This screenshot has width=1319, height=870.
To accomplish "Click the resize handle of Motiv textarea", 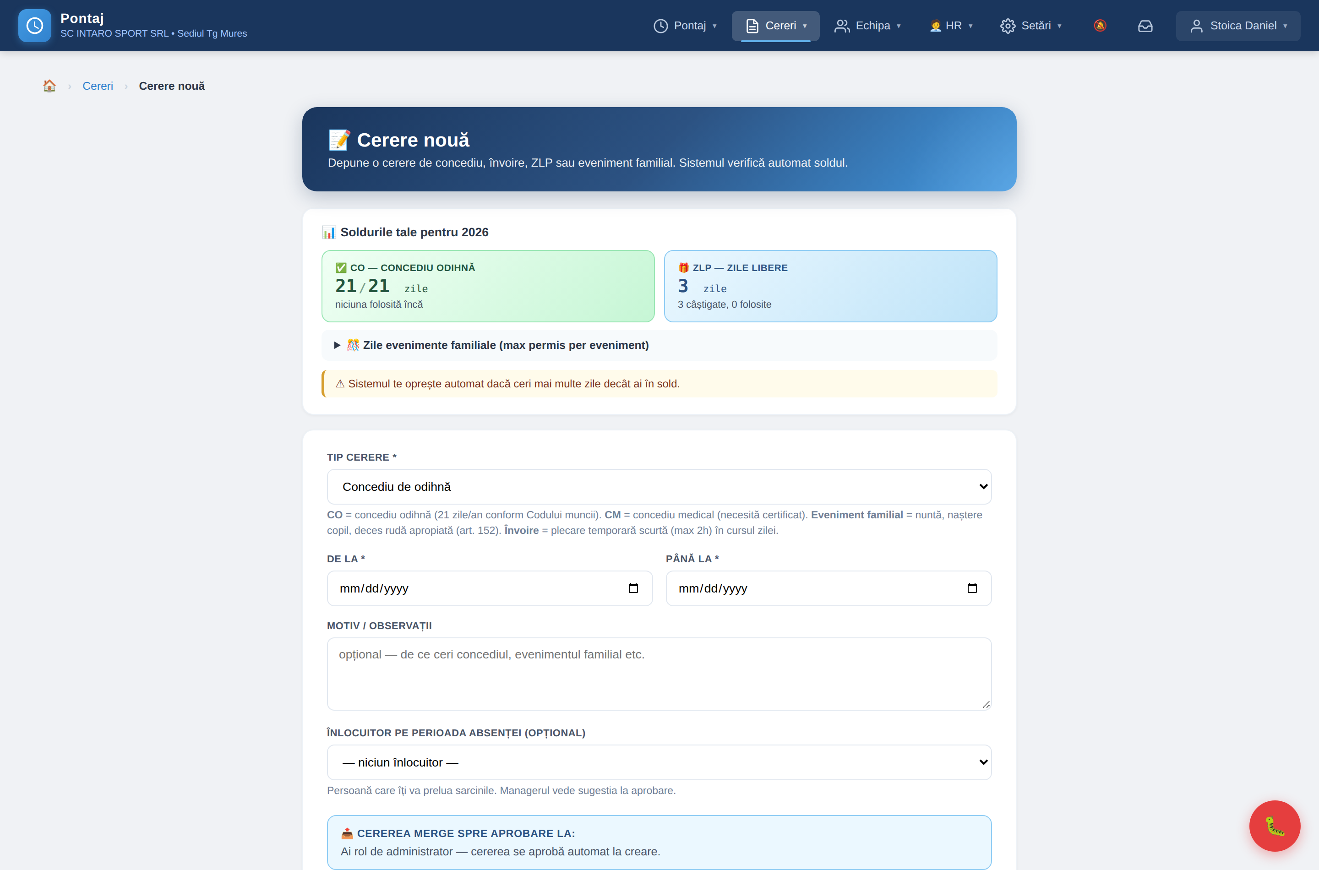I will pyautogui.click(x=986, y=704).
